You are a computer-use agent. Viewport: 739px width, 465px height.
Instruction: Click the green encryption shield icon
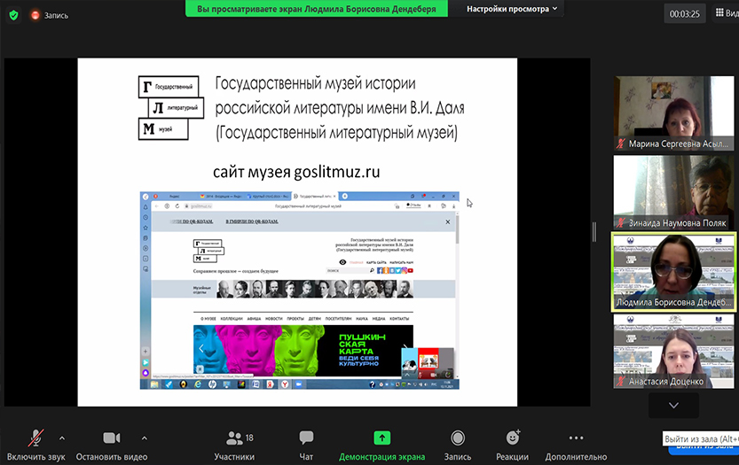[13, 15]
